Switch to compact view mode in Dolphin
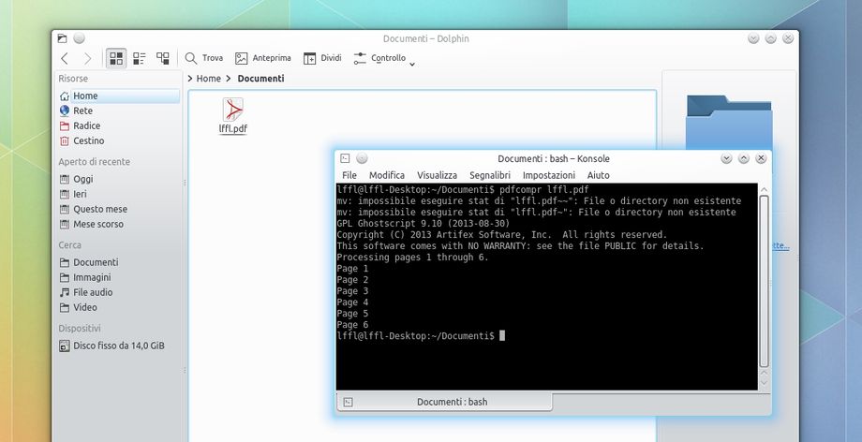The width and height of the screenshot is (862, 442). tap(140, 58)
